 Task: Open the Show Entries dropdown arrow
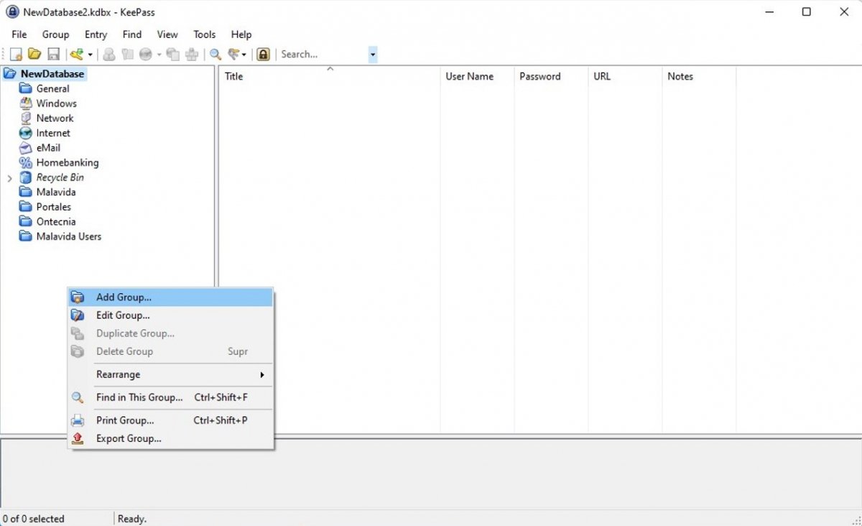tap(244, 55)
